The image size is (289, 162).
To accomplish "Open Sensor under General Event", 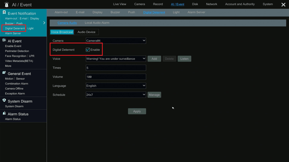I will tap(20, 78).
